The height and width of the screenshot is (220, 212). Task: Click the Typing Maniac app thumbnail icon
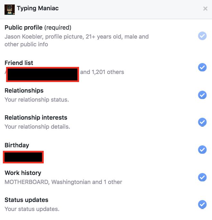[10, 9]
